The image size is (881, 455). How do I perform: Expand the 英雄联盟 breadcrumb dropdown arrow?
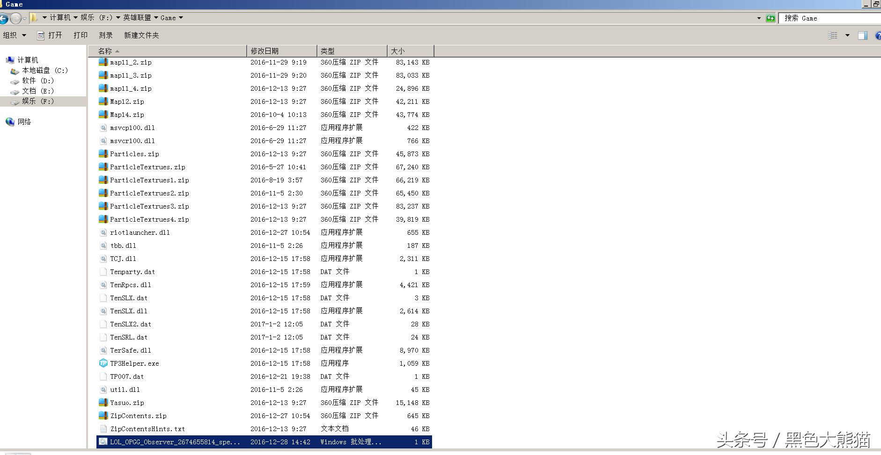156,18
